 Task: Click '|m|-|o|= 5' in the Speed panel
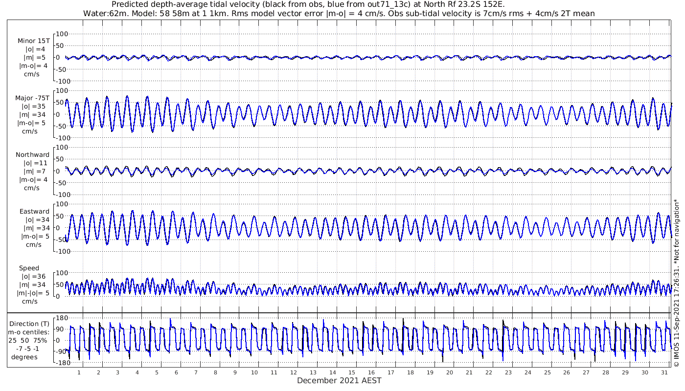tap(33, 293)
